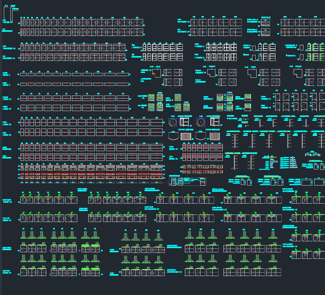Select the widest cabinet ending the top-left row

point(137,23)
